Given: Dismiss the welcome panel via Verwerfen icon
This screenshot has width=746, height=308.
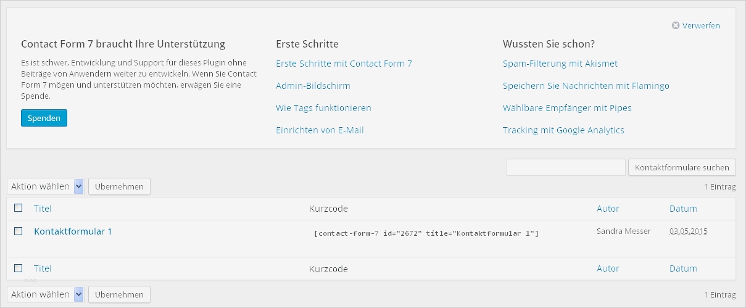Looking at the screenshot, I should (x=676, y=26).
